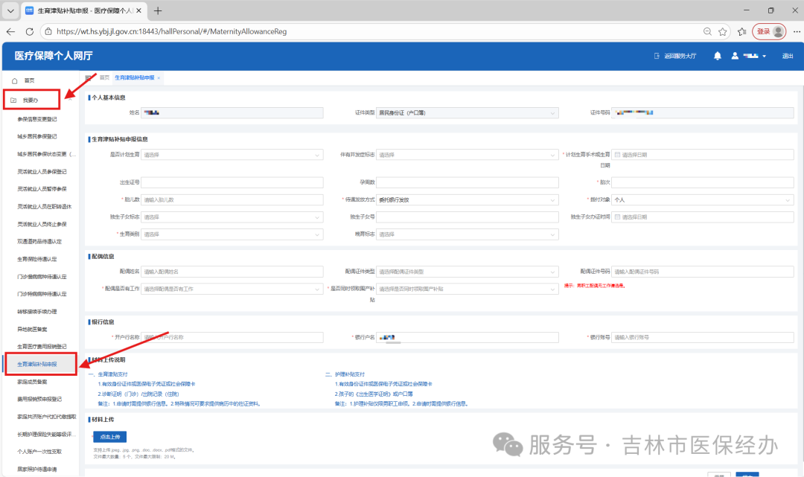This screenshot has width=804, height=477.
Task: Close the browser tab 生育津贴补贴申报
Action: click(x=138, y=10)
